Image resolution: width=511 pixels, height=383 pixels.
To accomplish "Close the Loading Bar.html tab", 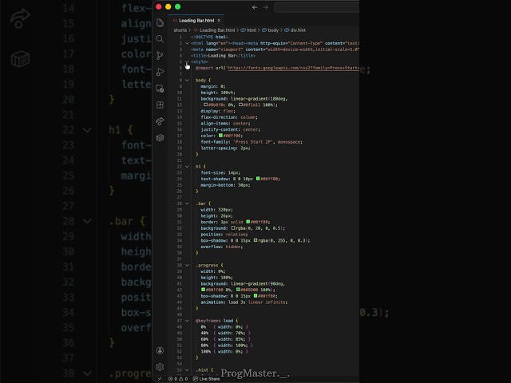I will (219, 21).
